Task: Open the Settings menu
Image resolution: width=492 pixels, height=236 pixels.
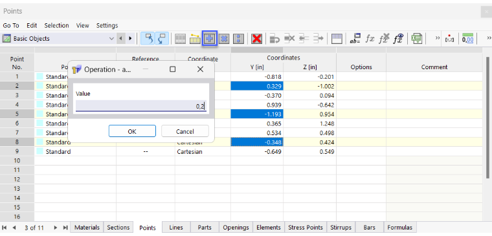Action: 107,25
